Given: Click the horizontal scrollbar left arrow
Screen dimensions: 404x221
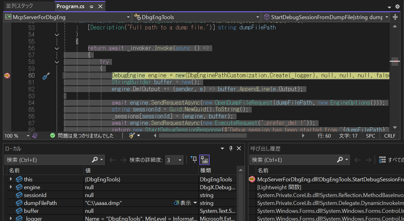Looking at the screenshot, I should coord(155,136).
